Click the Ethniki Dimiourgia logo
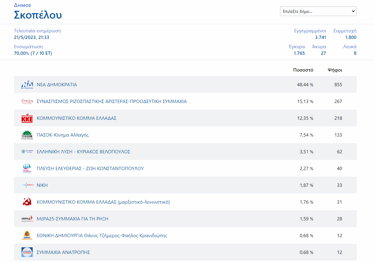 [x=27, y=236]
